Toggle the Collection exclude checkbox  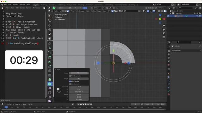[195, 13]
